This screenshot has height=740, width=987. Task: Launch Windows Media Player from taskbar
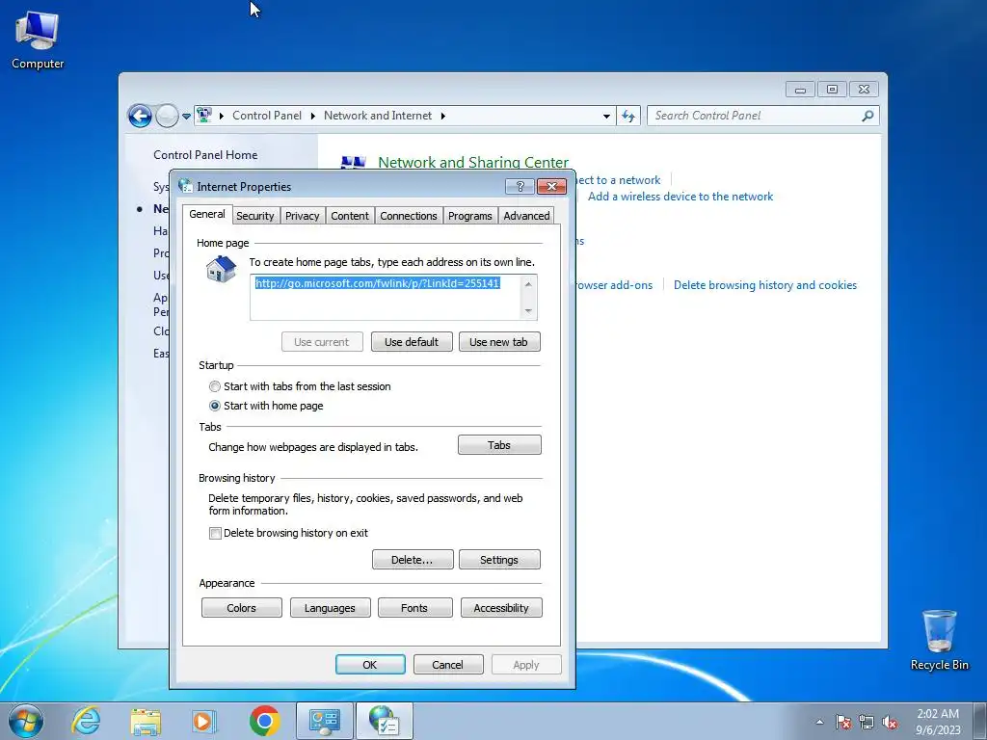pyautogui.click(x=203, y=721)
